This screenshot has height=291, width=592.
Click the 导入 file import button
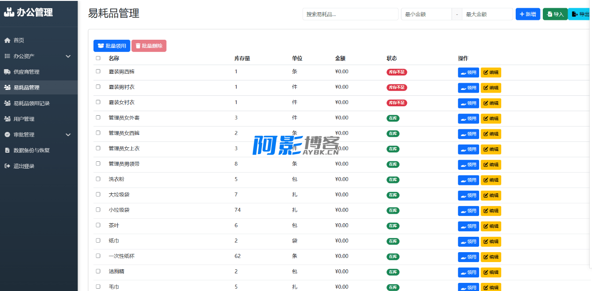click(555, 14)
